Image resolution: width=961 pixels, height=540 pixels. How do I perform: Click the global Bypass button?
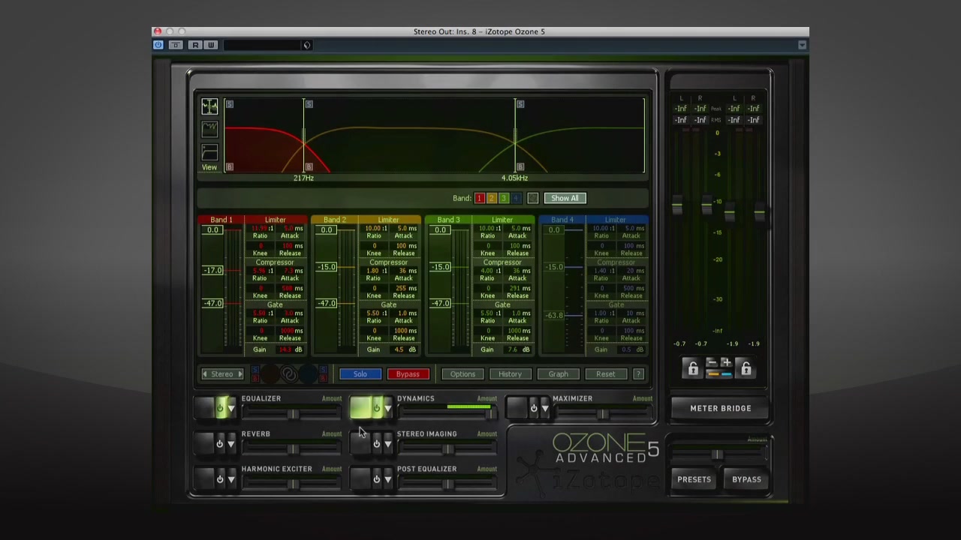746,479
